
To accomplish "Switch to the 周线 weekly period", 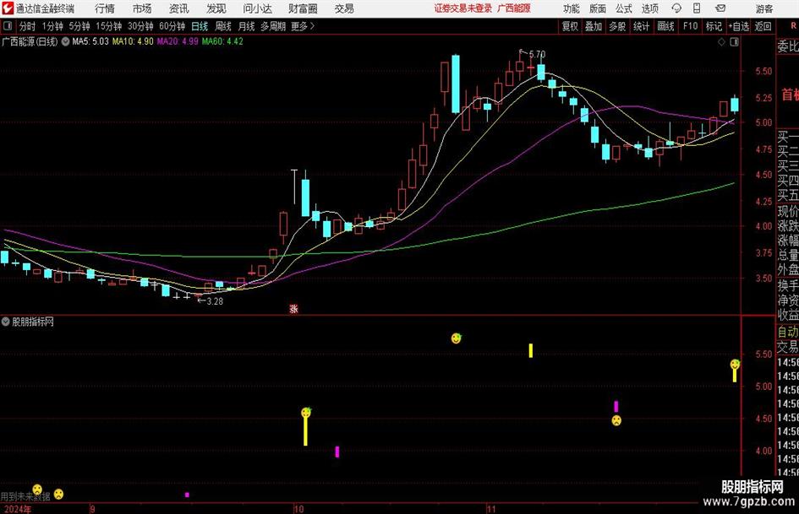I will [223, 26].
